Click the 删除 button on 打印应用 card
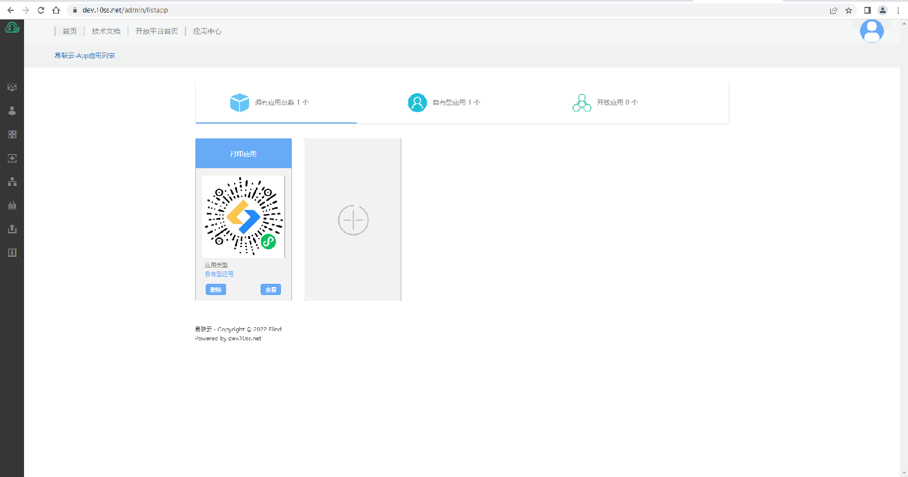 tap(216, 289)
